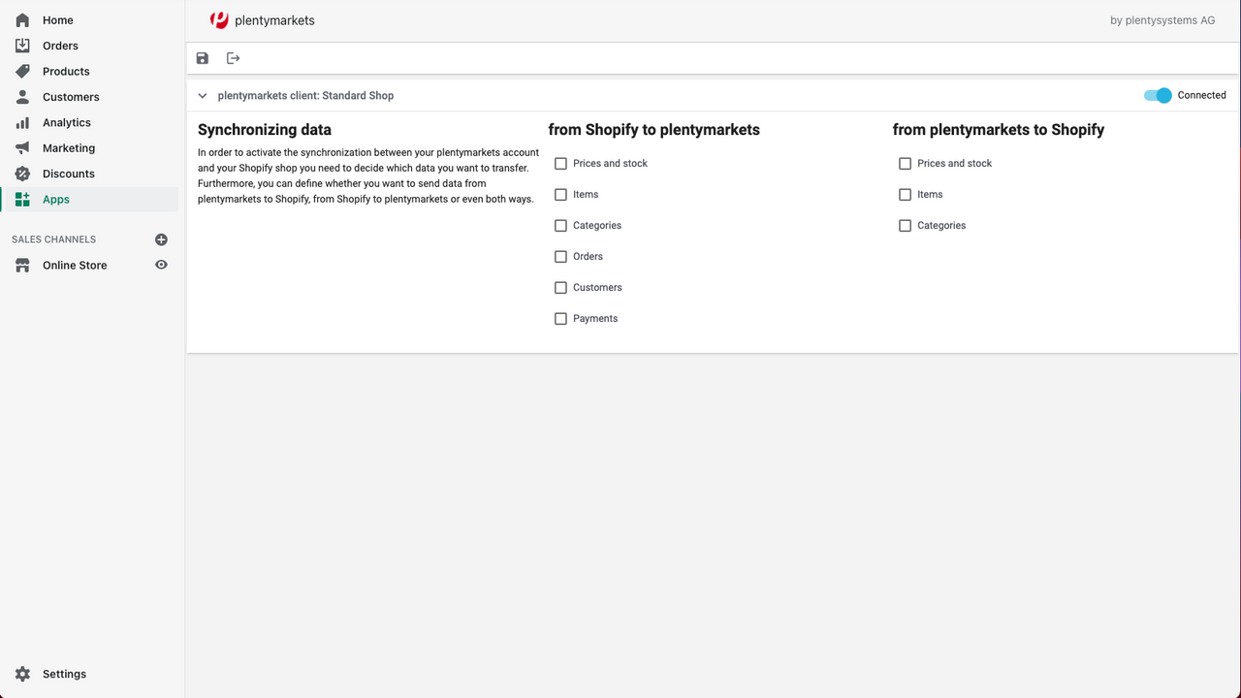Select the Home icon in sidebar

pyautogui.click(x=22, y=19)
